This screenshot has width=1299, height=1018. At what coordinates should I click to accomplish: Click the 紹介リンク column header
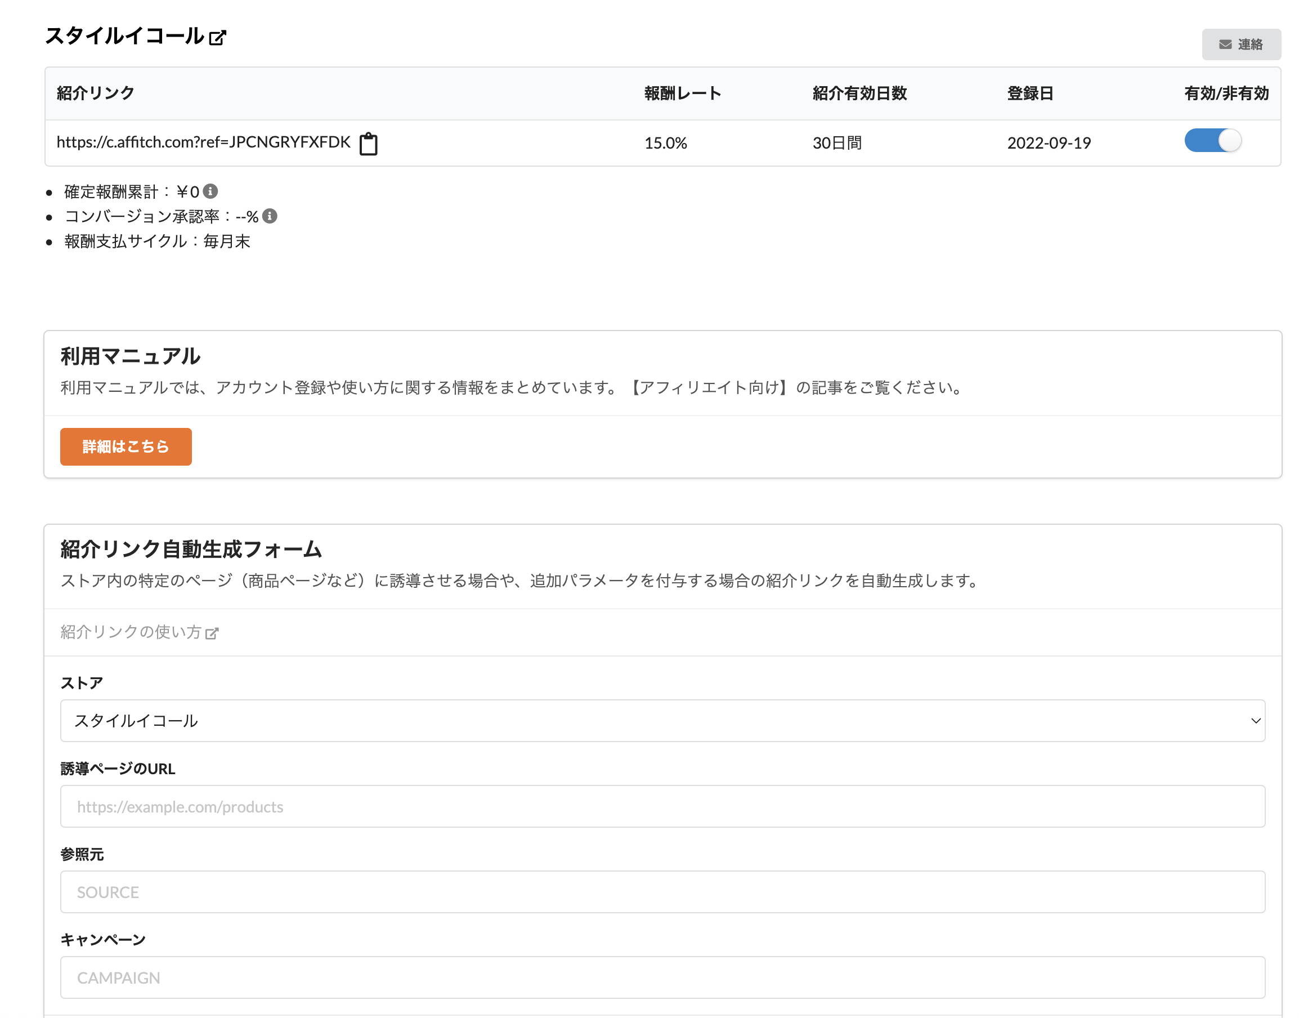pos(95,93)
